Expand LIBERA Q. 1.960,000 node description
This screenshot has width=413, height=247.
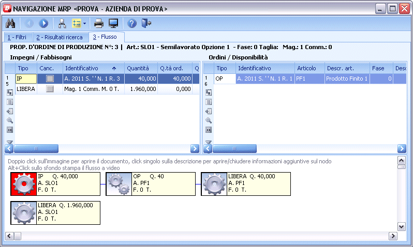coord(68,213)
